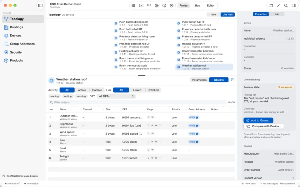Open Buildings in the sidebar

coord(23,27)
